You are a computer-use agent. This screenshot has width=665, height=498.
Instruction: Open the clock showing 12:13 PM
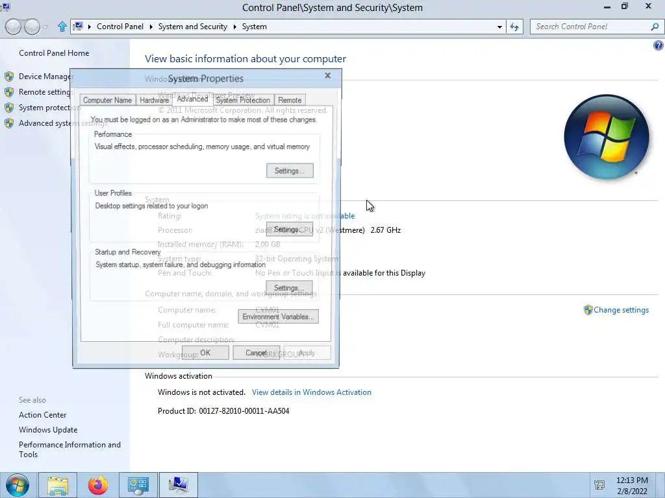tap(632, 486)
